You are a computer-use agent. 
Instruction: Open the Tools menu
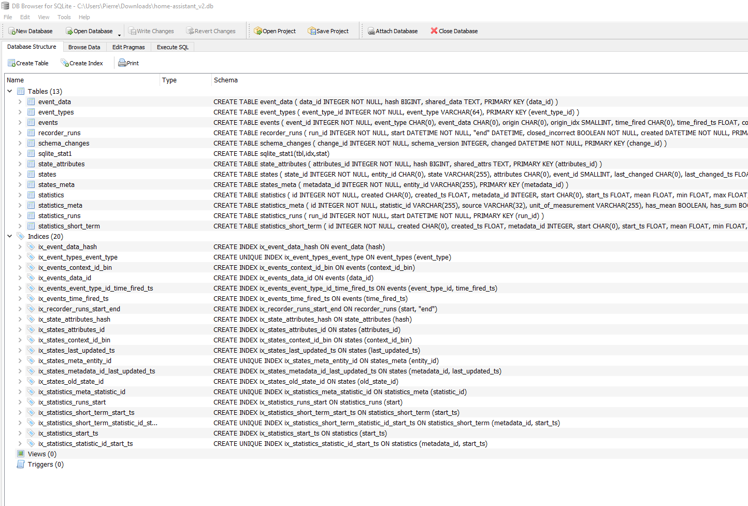[x=64, y=17]
